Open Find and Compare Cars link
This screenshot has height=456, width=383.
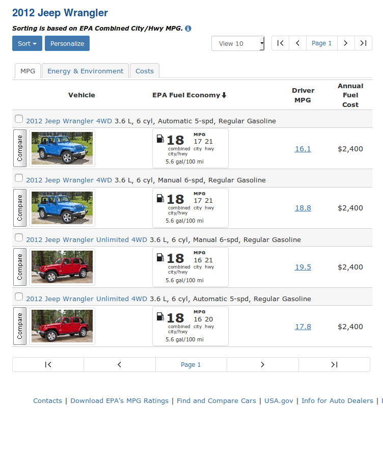216,401
